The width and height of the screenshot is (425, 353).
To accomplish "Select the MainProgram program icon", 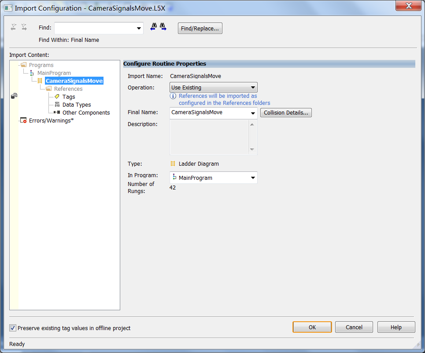I will click(31, 73).
